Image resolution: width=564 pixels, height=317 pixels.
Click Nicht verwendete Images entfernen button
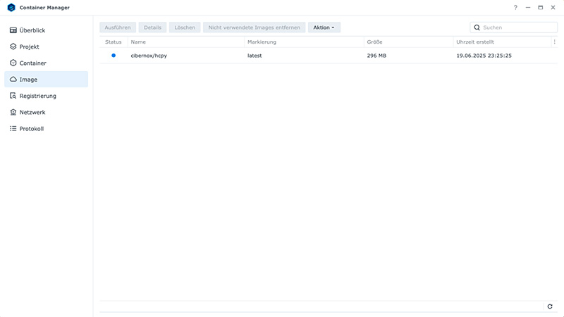[x=254, y=27]
